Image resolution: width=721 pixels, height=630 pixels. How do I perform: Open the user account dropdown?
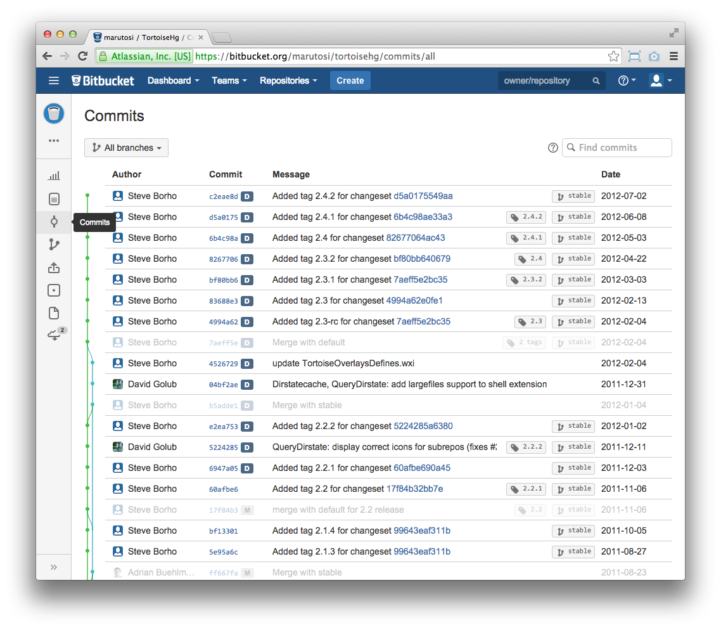pos(660,81)
